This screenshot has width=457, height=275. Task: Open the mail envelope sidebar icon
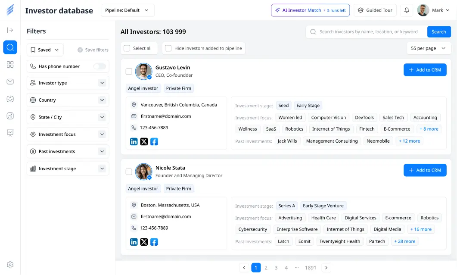(10, 81)
